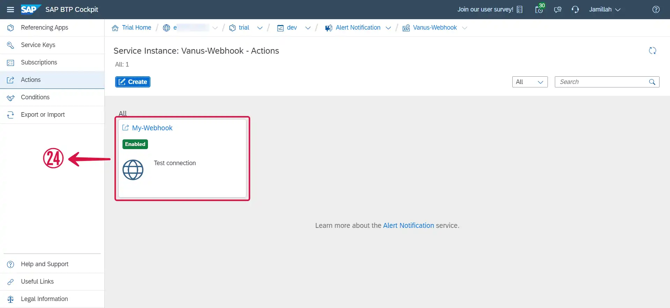
Task: Open trial period indicator showing 30
Action: (x=540, y=8)
